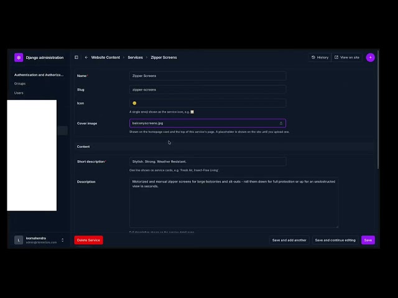The width and height of the screenshot is (398, 298).
Task: Click Zipper Screens breadcrumb
Action: pos(164,58)
